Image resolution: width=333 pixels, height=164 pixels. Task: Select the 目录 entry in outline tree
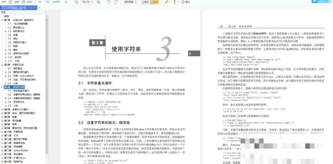click(6, 16)
